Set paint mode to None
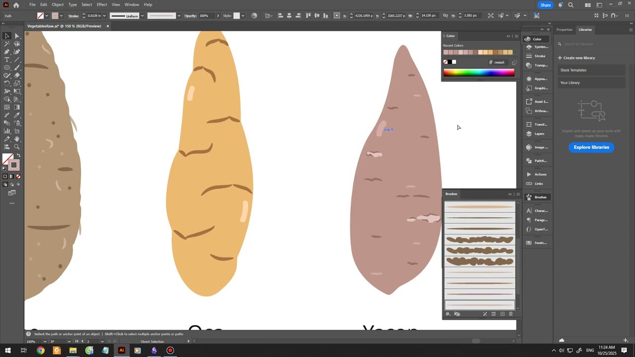 point(18,177)
